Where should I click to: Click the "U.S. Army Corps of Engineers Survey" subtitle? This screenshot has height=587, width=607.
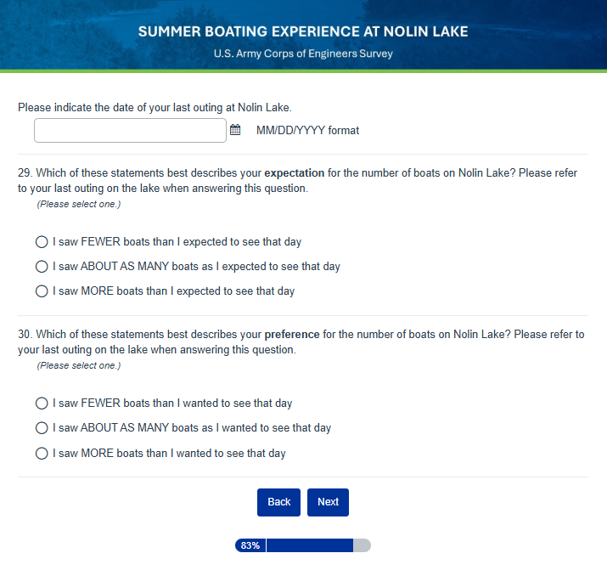coord(303,54)
